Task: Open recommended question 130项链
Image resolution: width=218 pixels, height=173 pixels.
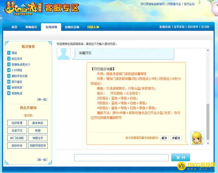Action: click(17, 70)
